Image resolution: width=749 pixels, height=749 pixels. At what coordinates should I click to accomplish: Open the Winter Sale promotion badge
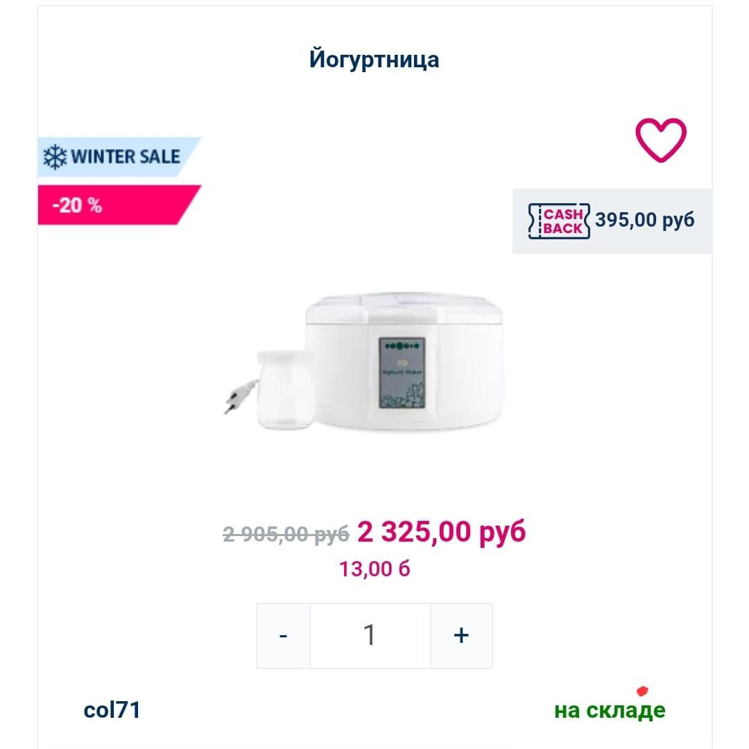(119, 157)
